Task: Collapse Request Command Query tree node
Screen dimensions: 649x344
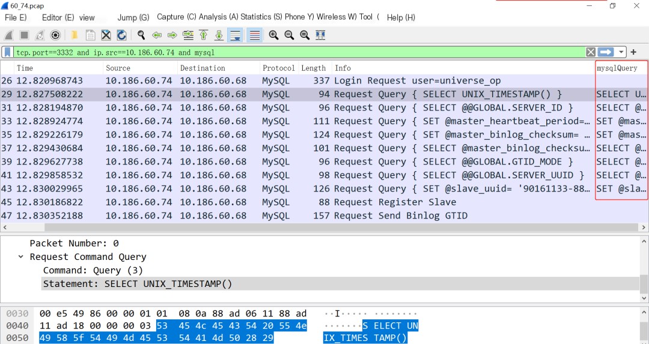Action: point(20,257)
